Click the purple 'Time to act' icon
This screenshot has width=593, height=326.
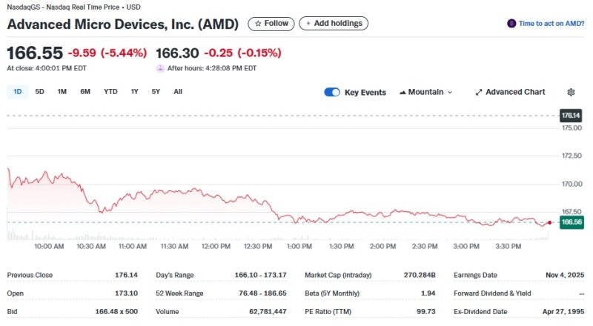point(511,24)
